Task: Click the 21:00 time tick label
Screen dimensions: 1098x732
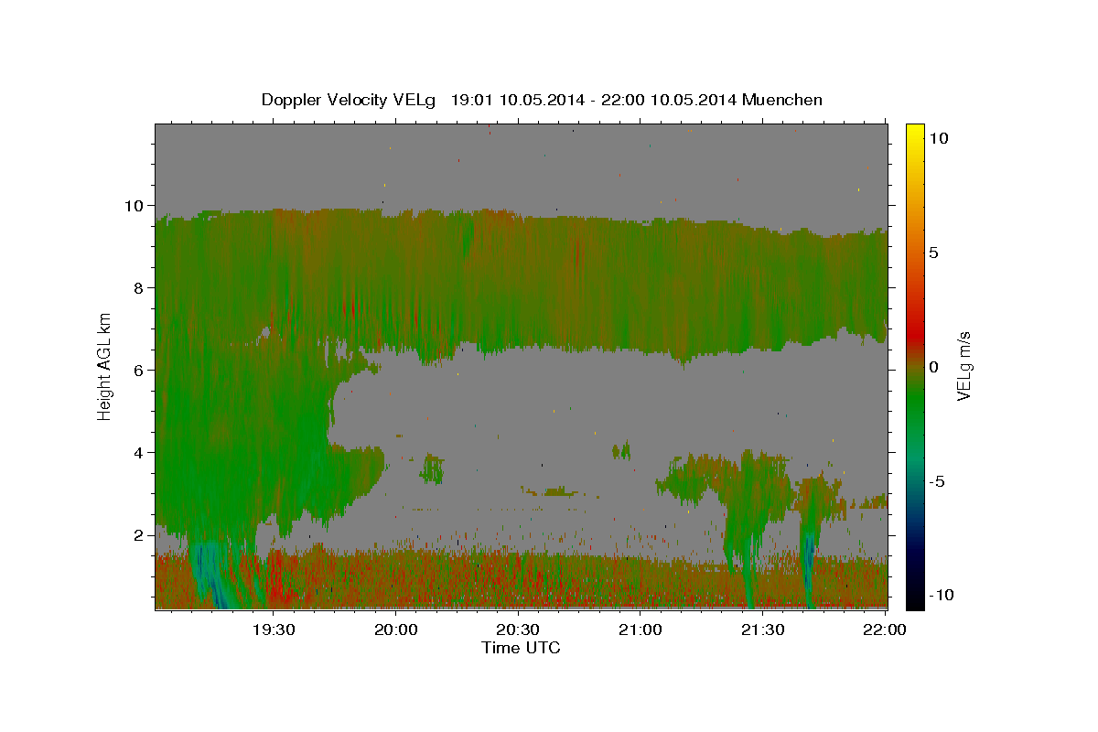Action: tap(640, 630)
